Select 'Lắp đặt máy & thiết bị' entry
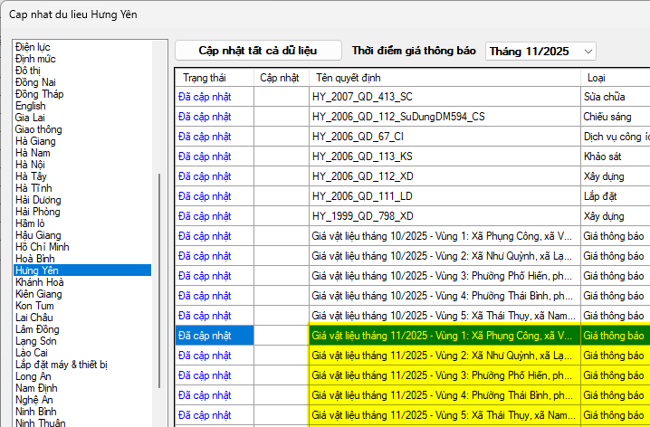This screenshot has height=427, width=650. click(x=61, y=365)
